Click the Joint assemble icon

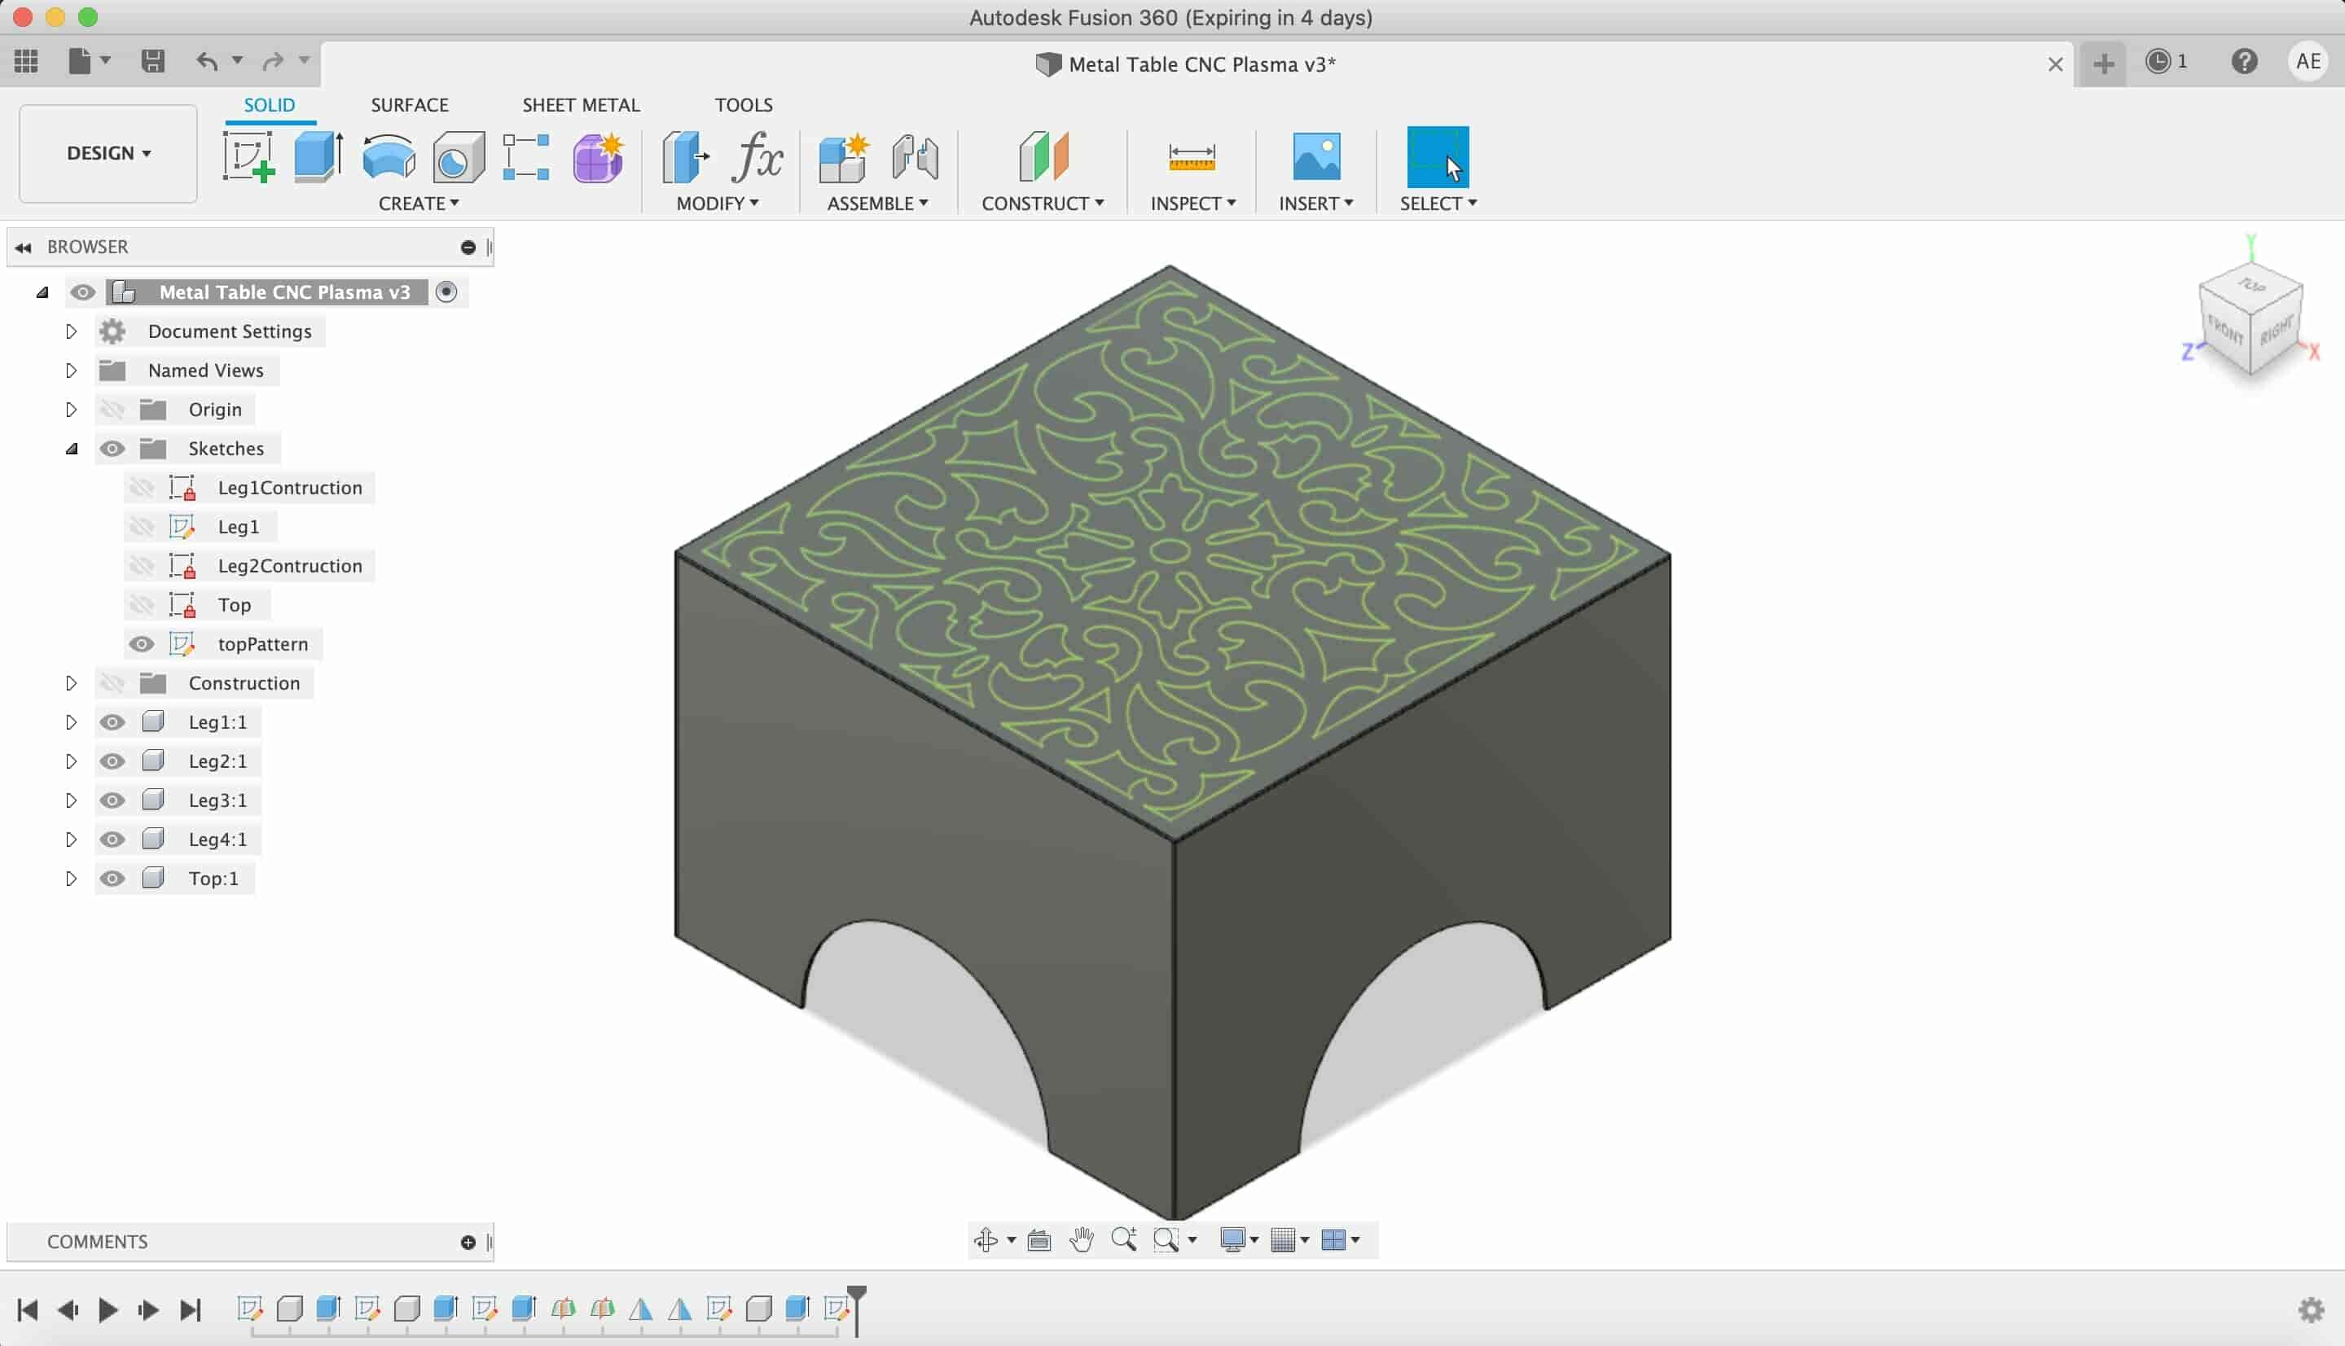pyautogui.click(x=915, y=156)
